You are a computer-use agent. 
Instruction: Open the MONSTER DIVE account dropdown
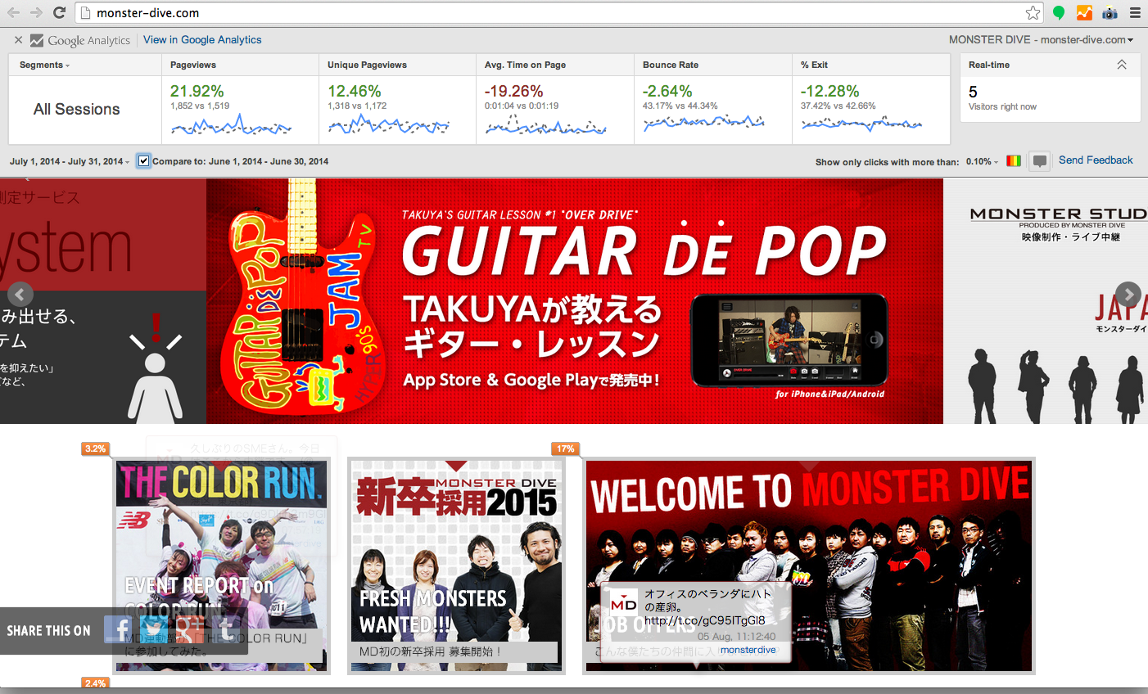[x=1042, y=39]
